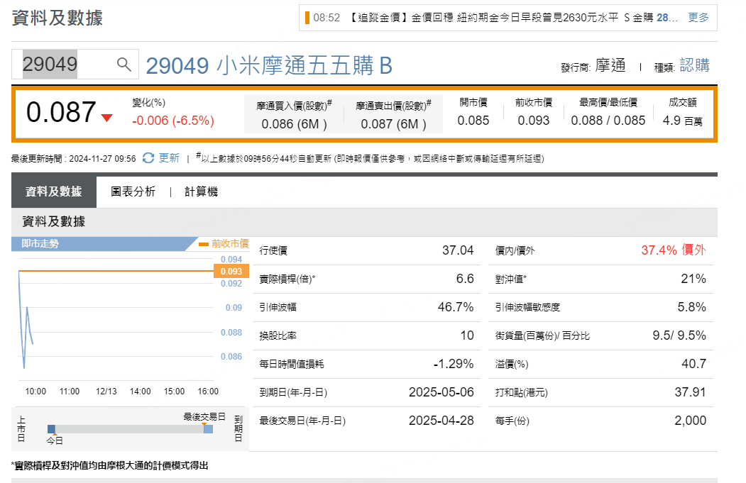Select the 資料及數據 tab
746x483 pixels.
tap(53, 191)
